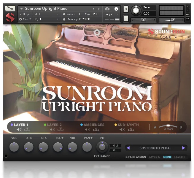This screenshot has width=194, height=178.
Task: Click the Ambiences link icon
Action: [96, 129]
